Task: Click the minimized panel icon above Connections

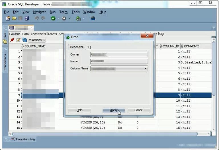Action: coord(5,50)
